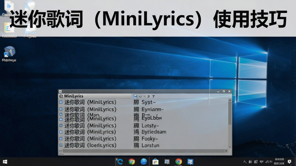
Task: Switch to the active underlined Chrome taskbar icon
Action: coord(179,162)
